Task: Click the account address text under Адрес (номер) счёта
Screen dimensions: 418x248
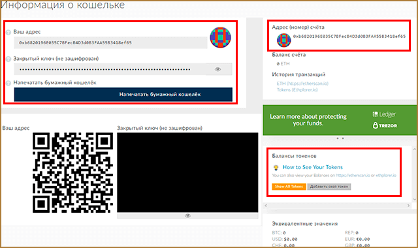Action: [349, 37]
